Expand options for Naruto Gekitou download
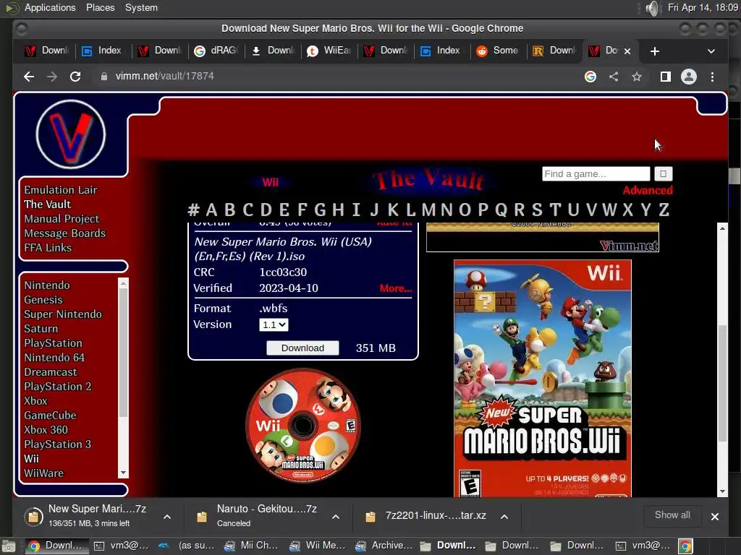 336,517
